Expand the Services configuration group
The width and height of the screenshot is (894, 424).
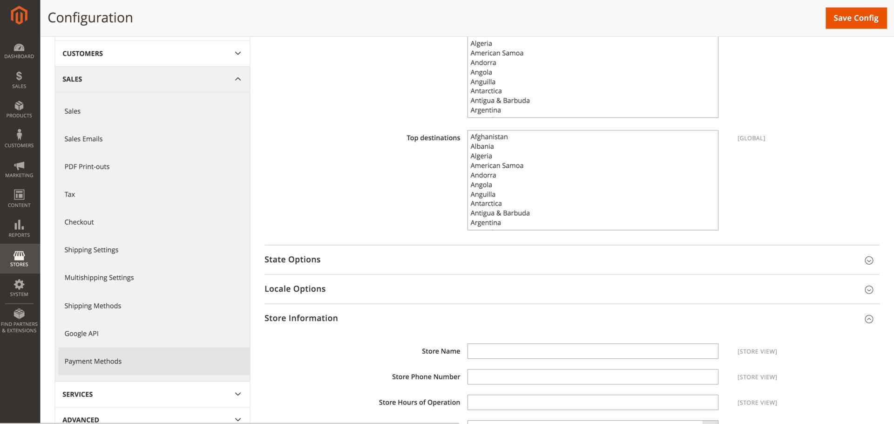point(152,394)
